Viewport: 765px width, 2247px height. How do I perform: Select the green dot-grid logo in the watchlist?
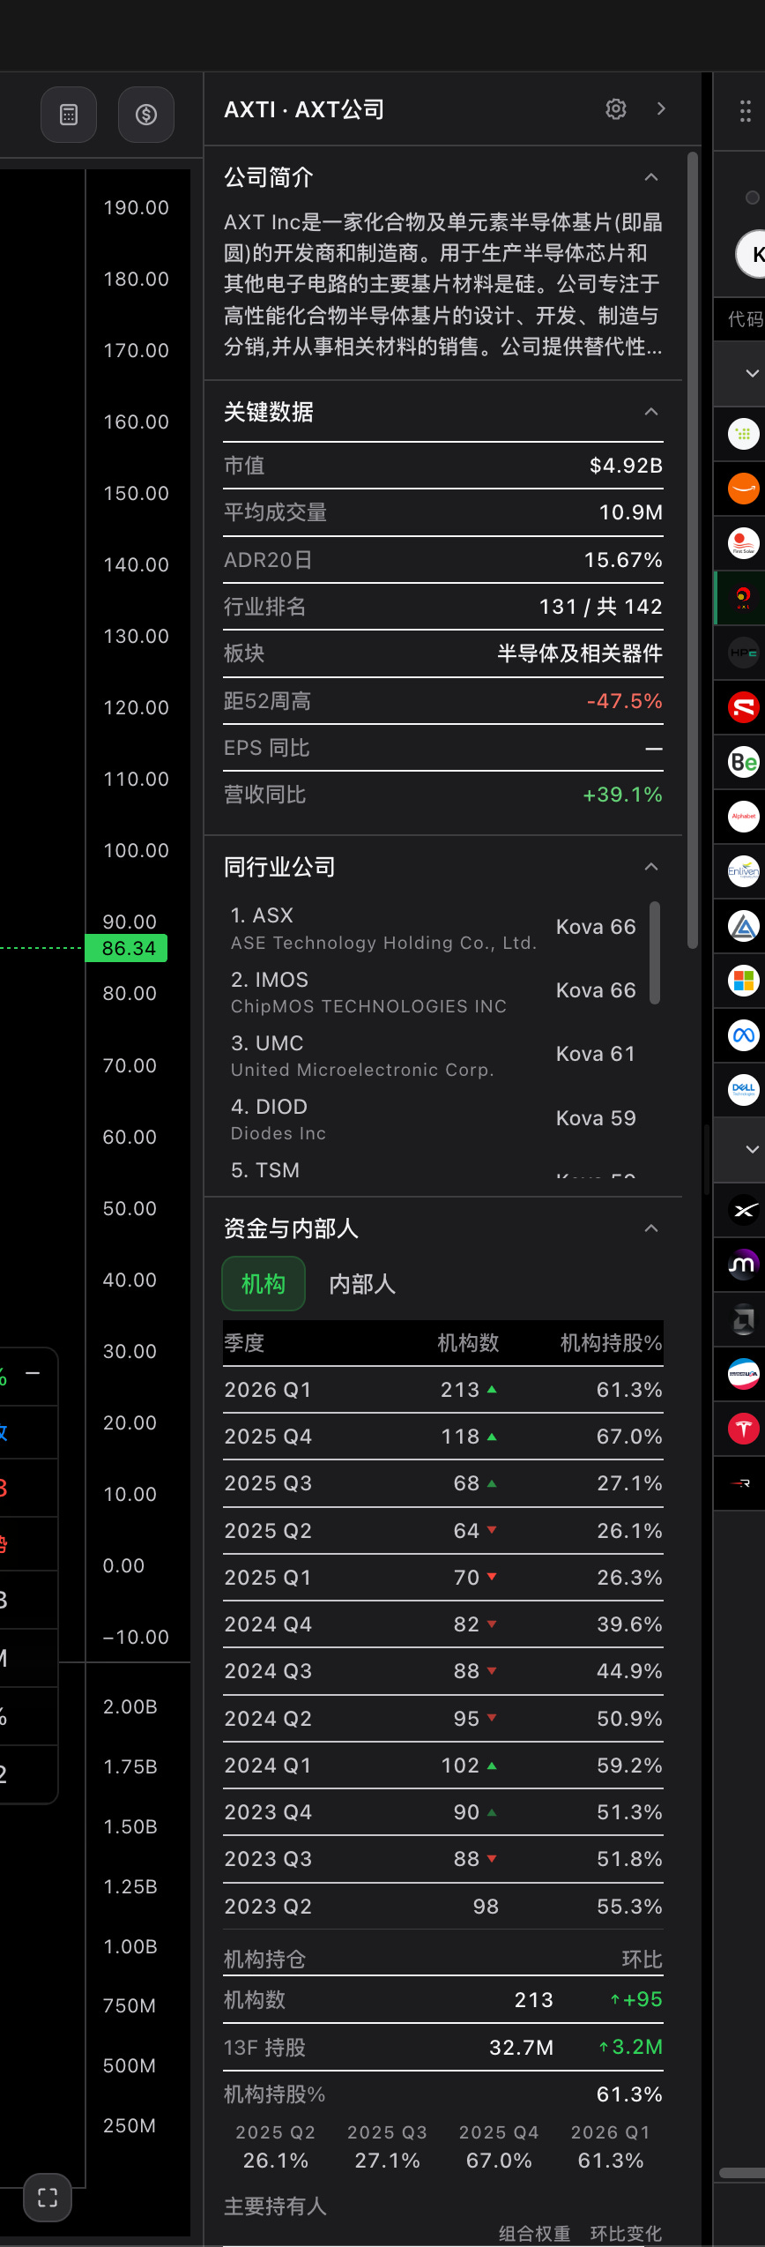(x=744, y=434)
